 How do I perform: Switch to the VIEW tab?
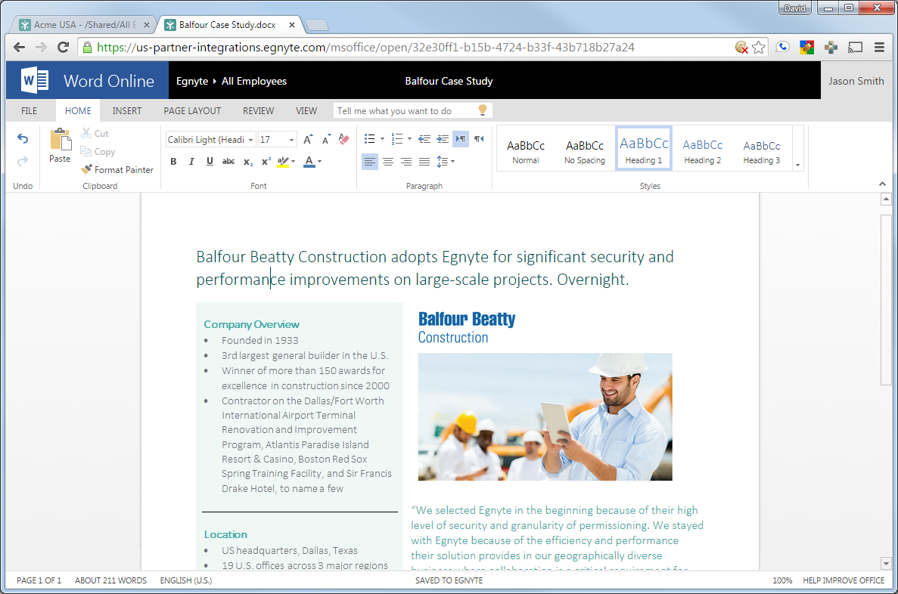coord(306,110)
